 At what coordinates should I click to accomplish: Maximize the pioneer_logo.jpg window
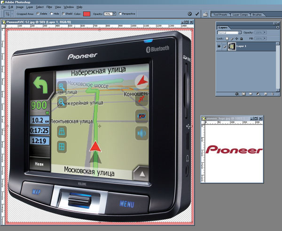256,119
